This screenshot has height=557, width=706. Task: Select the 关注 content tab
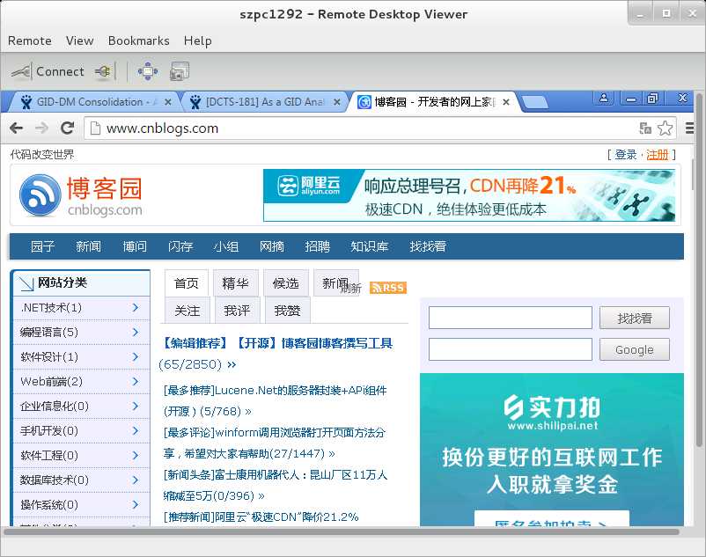click(x=187, y=311)
